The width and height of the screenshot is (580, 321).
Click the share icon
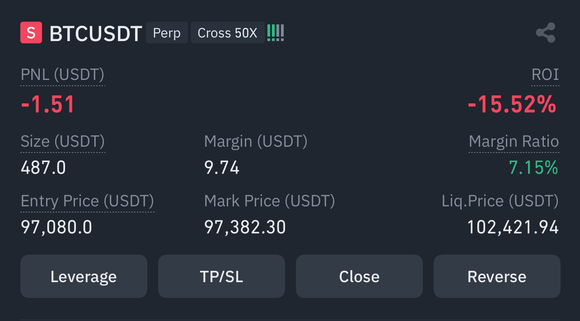pos(545,33)
